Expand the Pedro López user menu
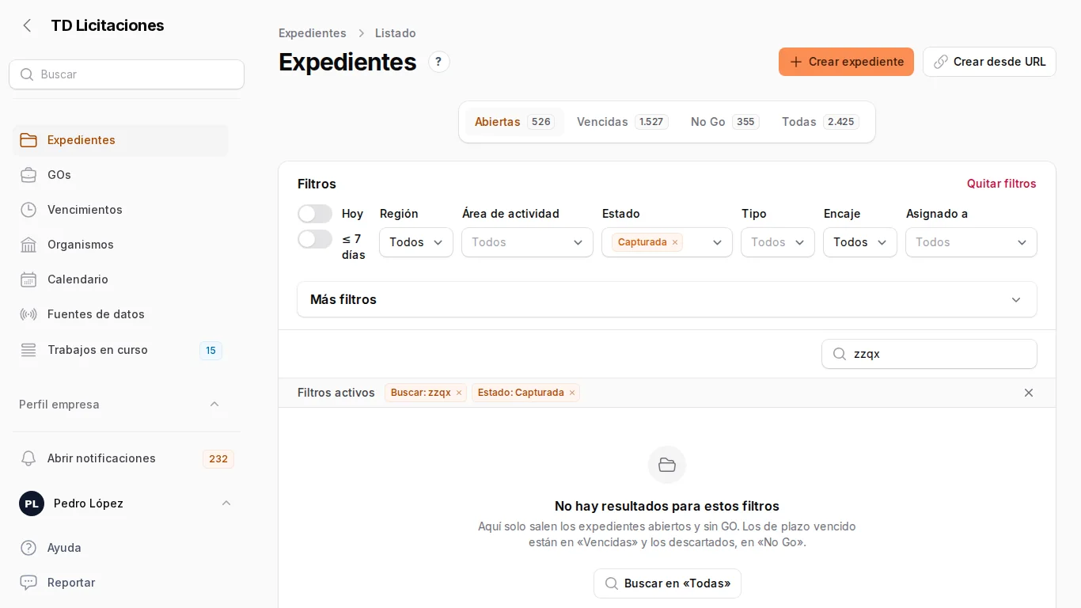The width and height of the screenshot is (1081, 608). tap(127, 503)
